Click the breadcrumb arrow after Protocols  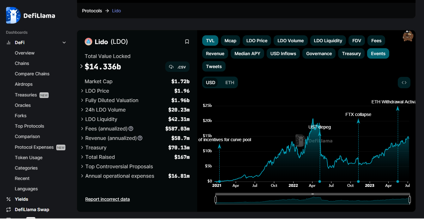click(x=107, y=11)
